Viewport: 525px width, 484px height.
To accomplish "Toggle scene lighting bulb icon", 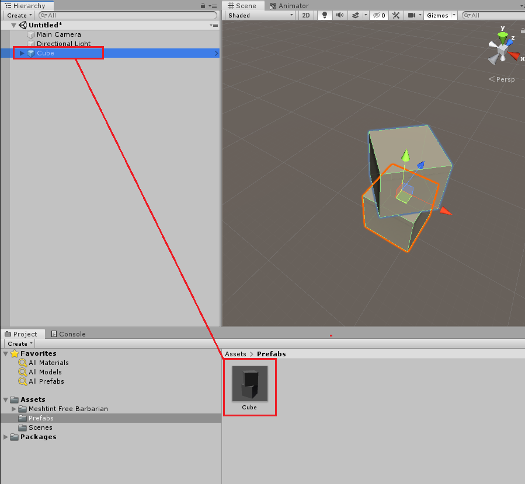I will pyautogui.click(x=325, y=15).
